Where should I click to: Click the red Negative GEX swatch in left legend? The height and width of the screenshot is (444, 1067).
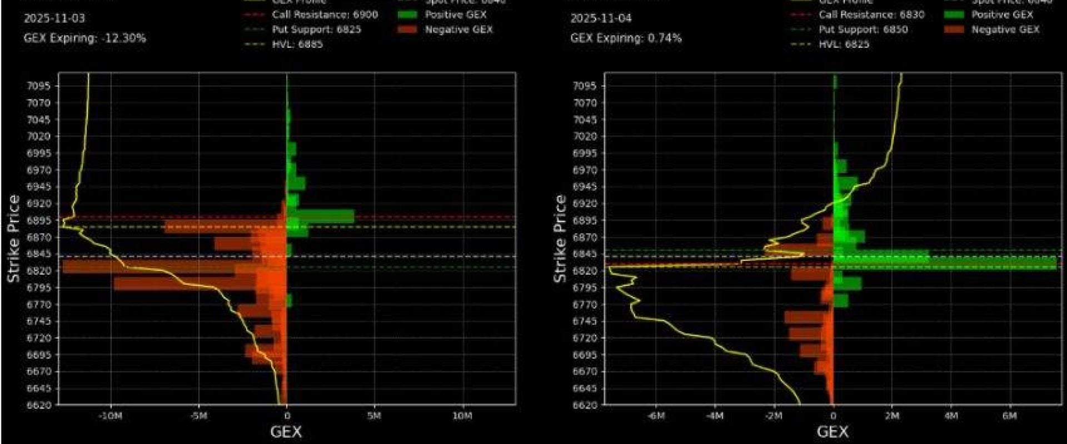click(408, 29)
